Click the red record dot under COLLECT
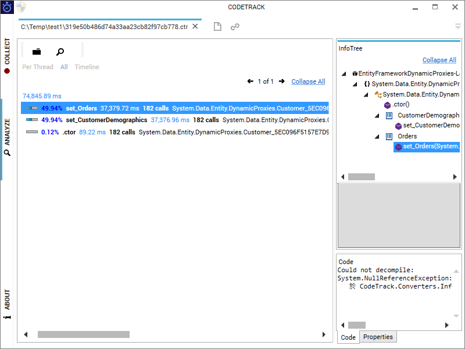The image size is (465, 349). click(x=7, y=71)
